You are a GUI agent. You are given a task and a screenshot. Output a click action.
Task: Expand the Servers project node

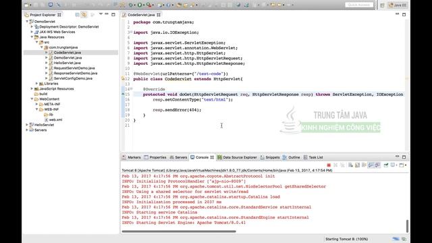[x=27, y=130]
